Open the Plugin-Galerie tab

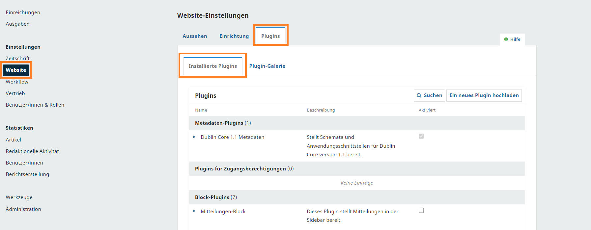coord(267,66)
